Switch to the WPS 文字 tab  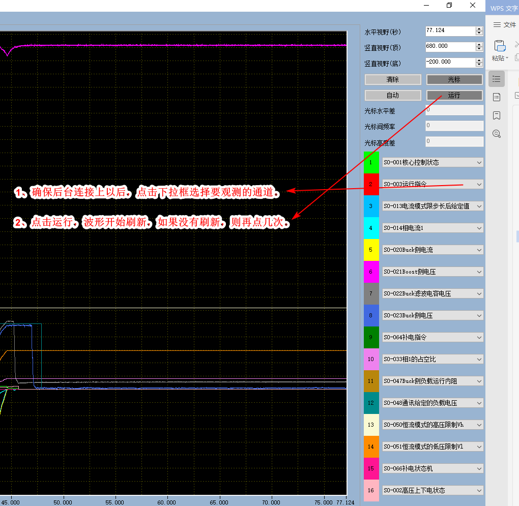[x=503, y=8]
